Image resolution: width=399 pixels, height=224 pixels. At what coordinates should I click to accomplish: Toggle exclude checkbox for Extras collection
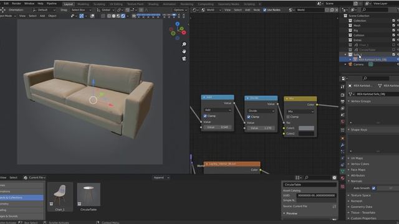pyautogui.click(x=393, y=40)
